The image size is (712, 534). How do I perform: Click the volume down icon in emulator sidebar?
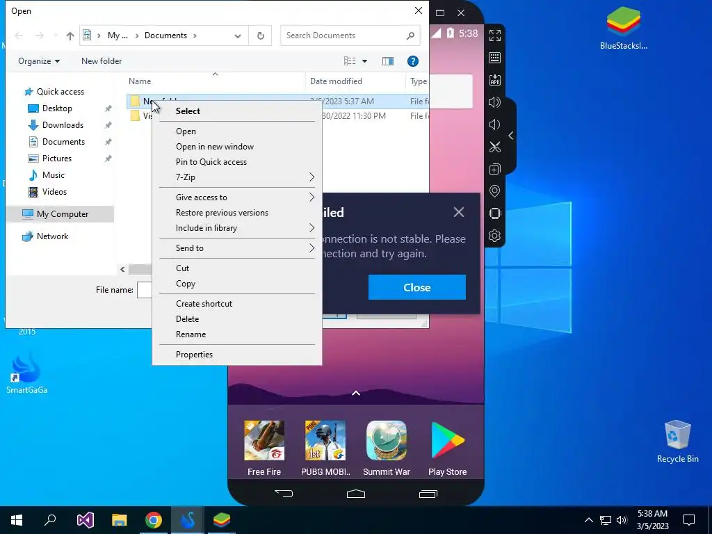click(494, 124)
